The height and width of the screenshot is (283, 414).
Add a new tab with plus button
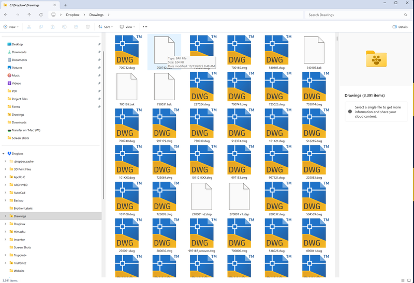65,5
